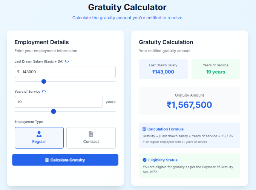Focus the Last Drawn Salary input field

point(66,72)
